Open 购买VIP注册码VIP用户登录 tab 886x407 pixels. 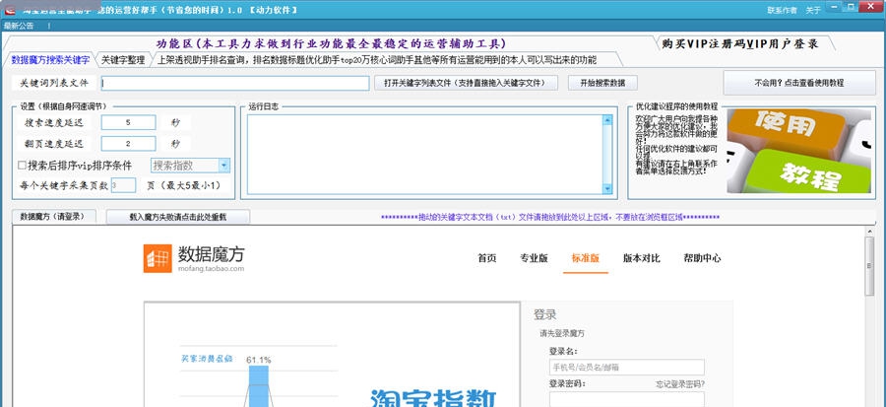739,43
